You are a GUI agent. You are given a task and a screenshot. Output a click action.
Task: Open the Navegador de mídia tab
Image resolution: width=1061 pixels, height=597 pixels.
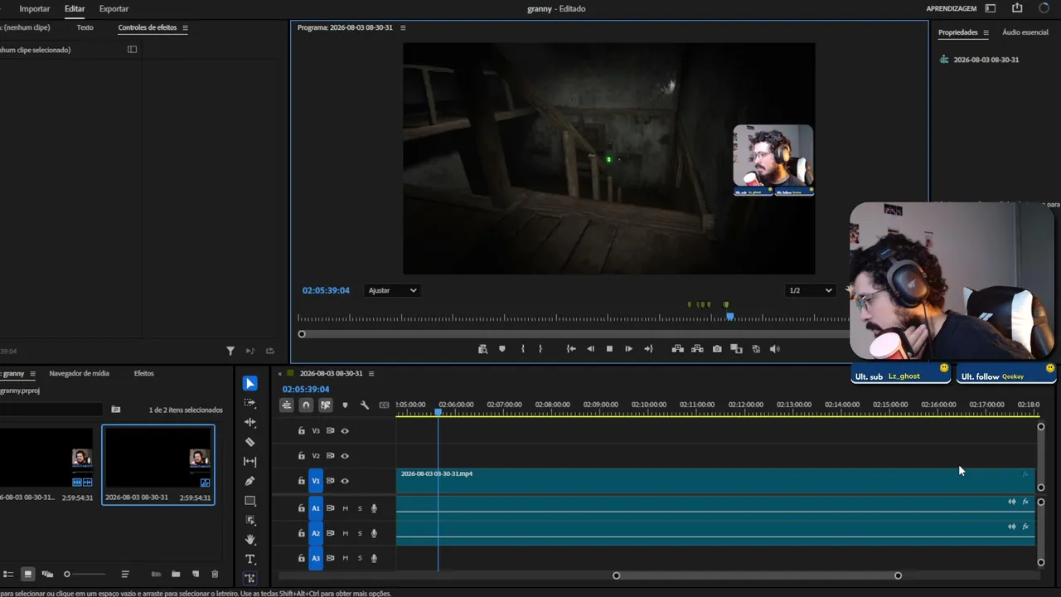pyautogui.click(x=79, y=373)
